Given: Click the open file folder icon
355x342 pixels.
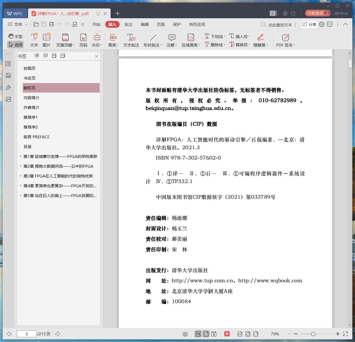Looking at the screenshot, I should (x=36, y=24).
